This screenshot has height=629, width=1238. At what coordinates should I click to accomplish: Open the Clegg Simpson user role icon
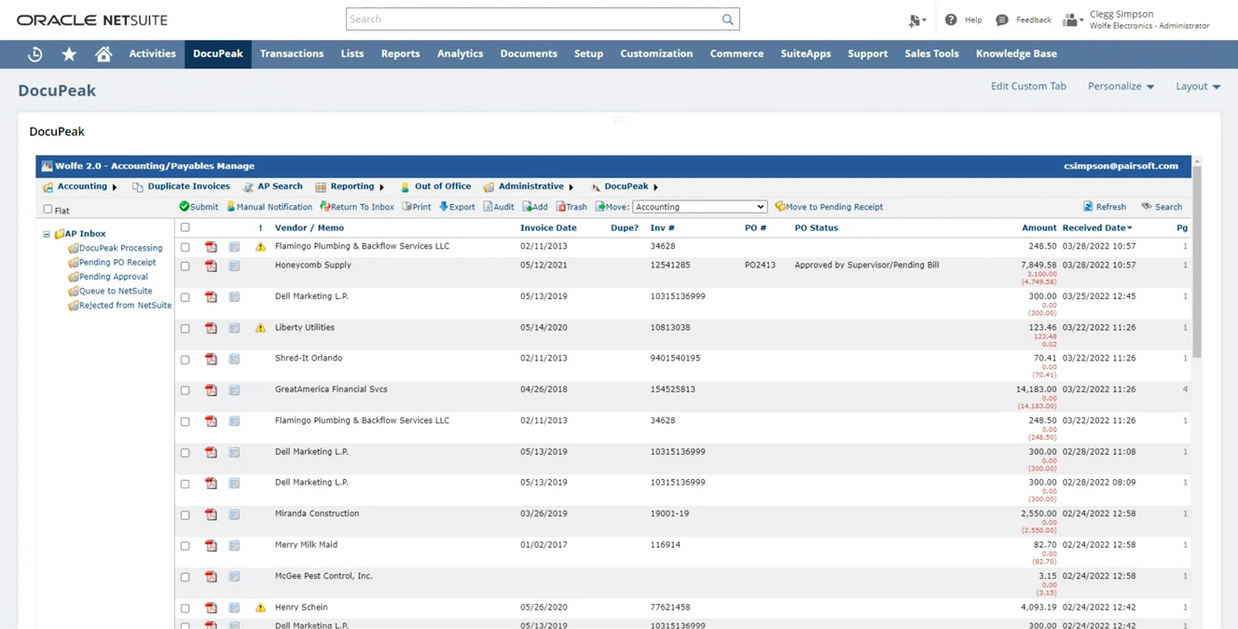point(1072,20)
